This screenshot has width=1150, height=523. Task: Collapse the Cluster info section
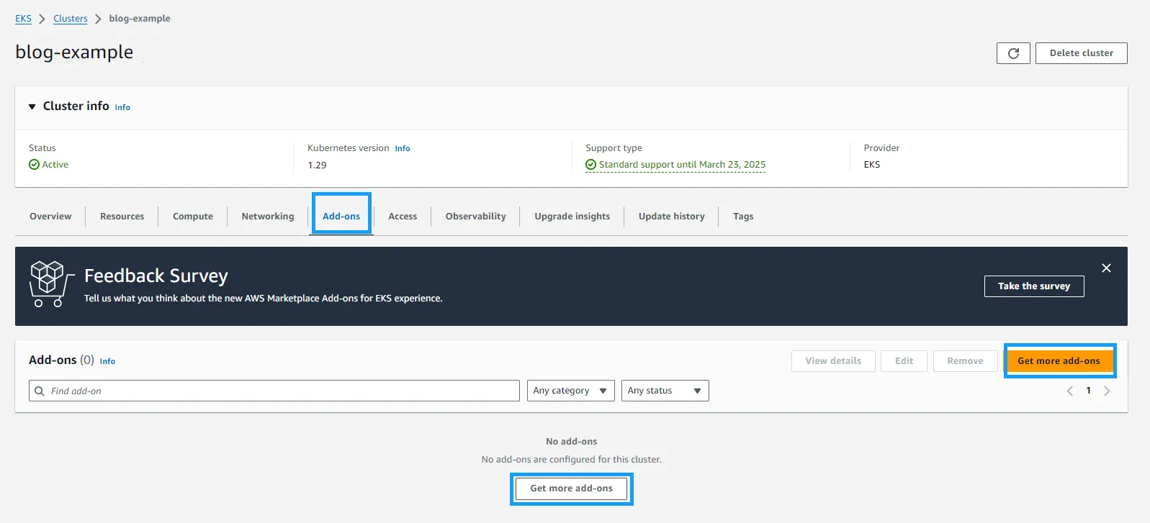click(32, 106)
